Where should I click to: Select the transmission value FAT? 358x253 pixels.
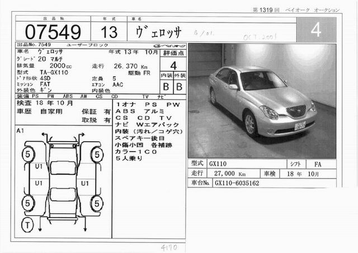point(45,84)
